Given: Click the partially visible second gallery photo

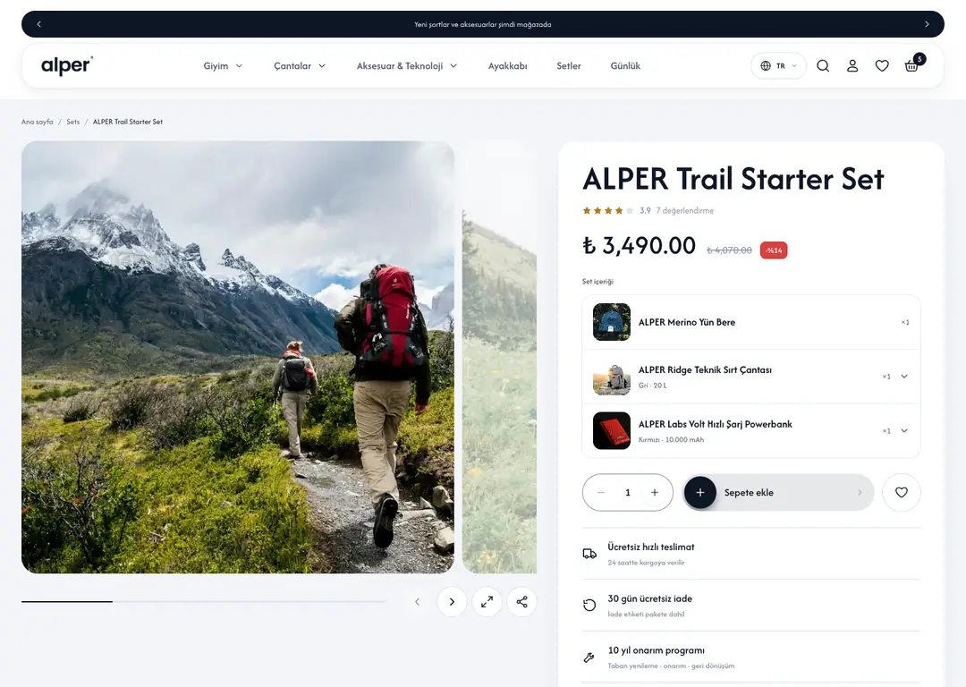Looking at the screenshot, I should point(499,357).
